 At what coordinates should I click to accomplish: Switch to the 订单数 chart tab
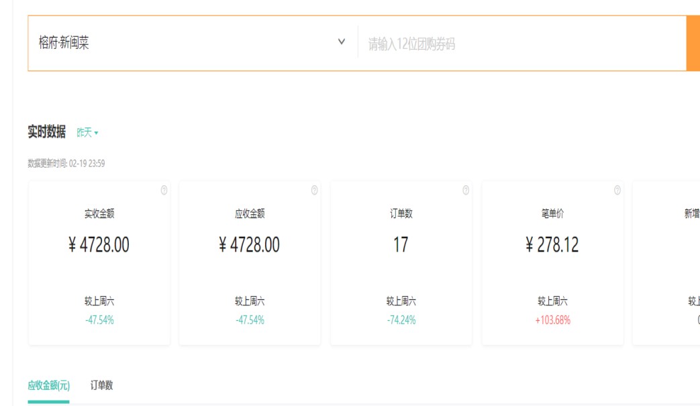coord(102,386)
